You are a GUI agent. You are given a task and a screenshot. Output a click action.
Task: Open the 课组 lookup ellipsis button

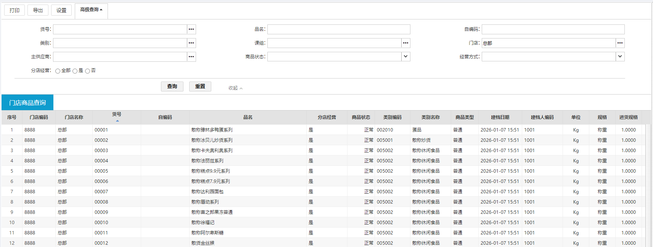click(405, 43)
